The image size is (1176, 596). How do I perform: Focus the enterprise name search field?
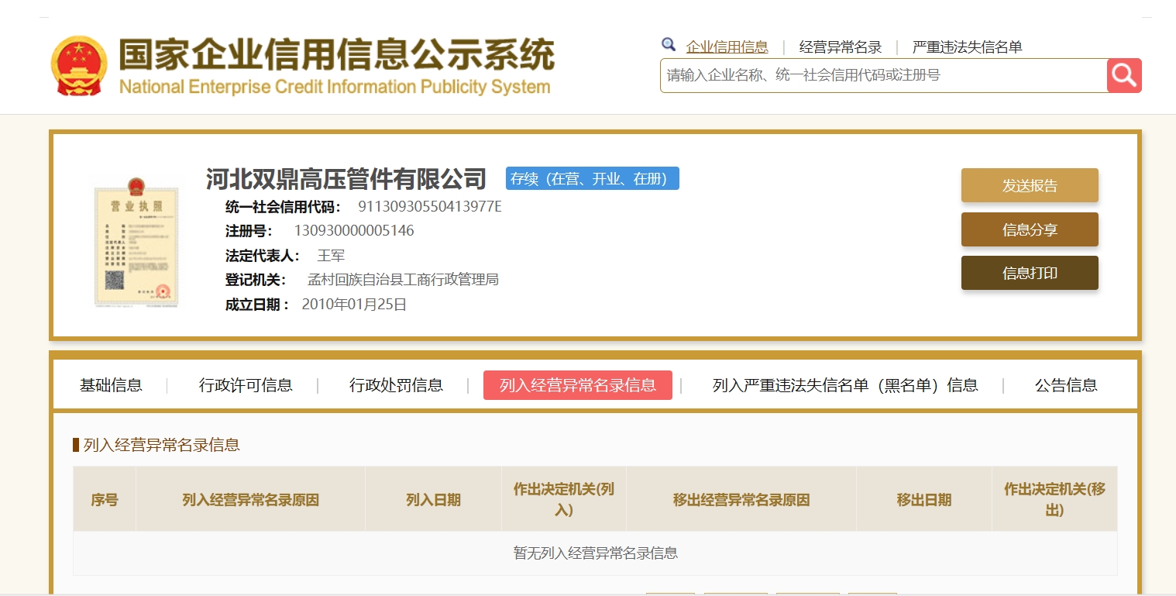click(x=884, y=75)
